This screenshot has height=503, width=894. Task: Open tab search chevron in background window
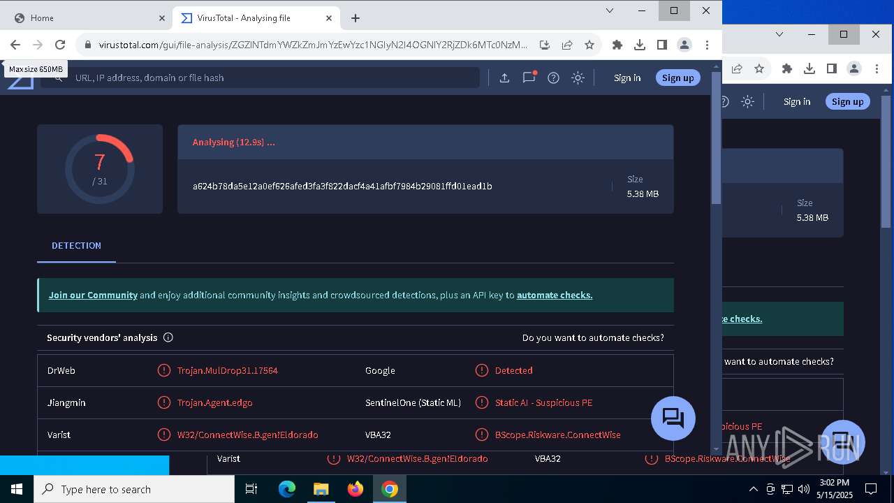779,34
